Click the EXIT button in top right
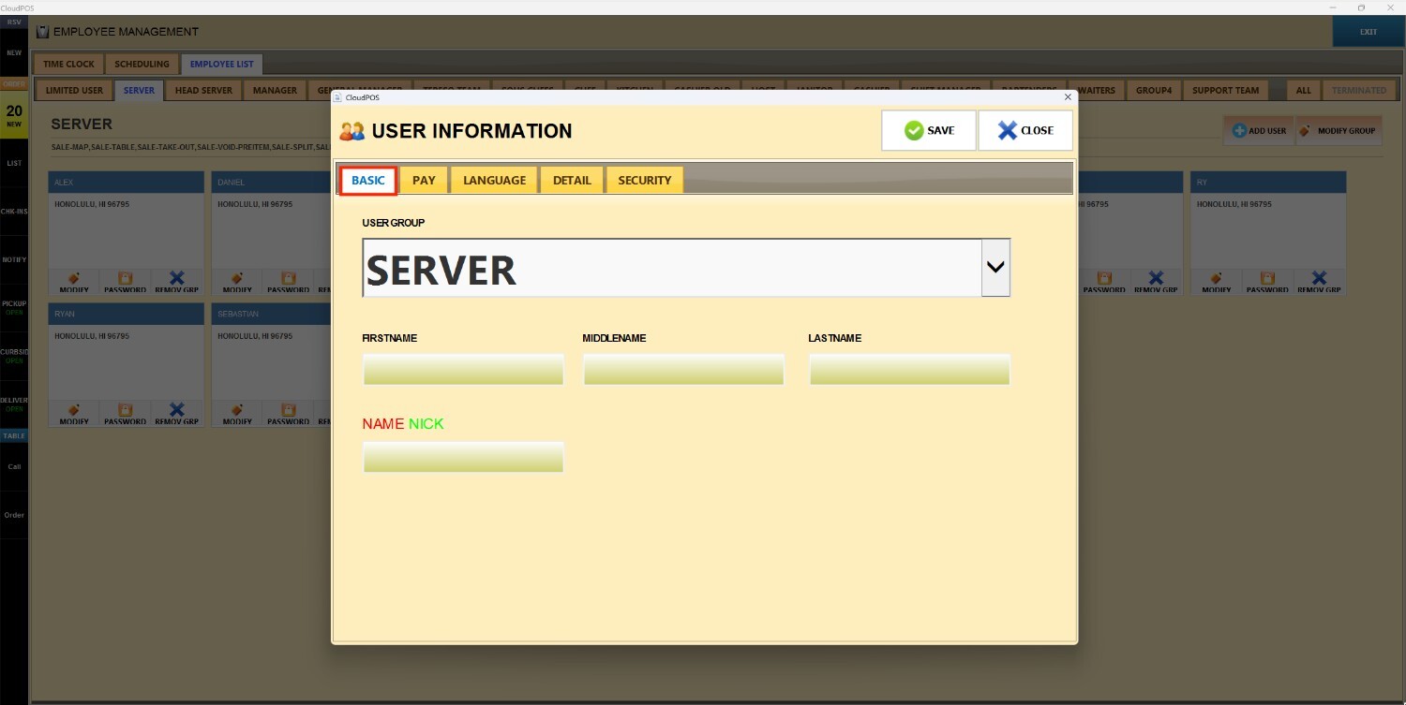 [x=1369, y=32]
